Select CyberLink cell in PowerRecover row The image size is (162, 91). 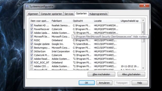pyautogui.click(x=57, y=29)
